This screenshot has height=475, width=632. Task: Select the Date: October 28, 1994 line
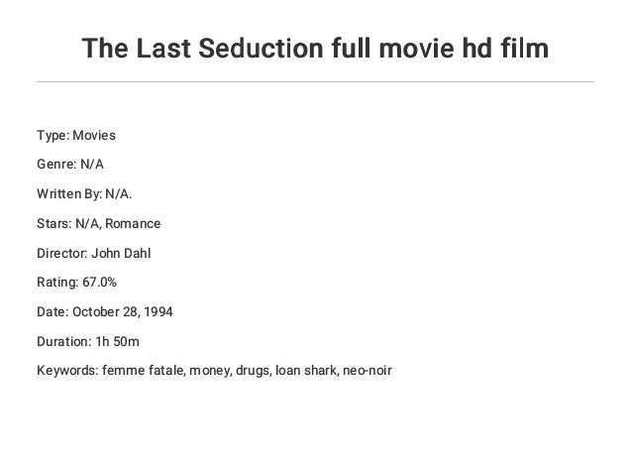pyautogui.click(x=105, y=312)
